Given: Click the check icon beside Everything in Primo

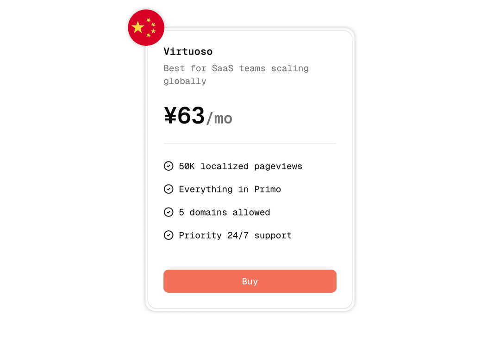Looking at the screenshot, I should pos(169,189).
